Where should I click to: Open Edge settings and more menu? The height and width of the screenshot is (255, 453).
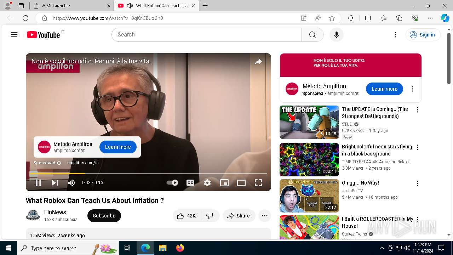click(x=430, y=18)
